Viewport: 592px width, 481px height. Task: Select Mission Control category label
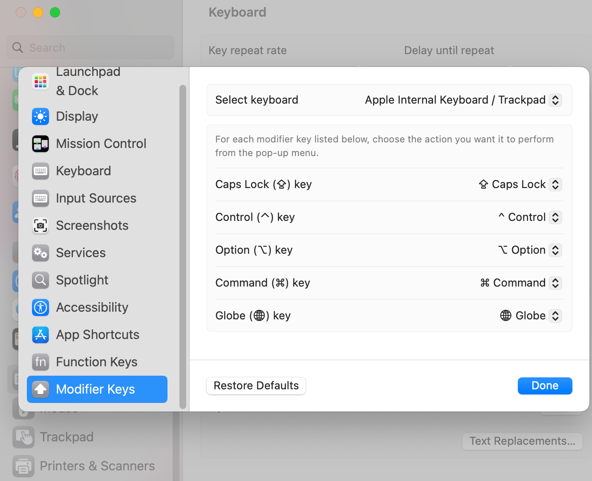tap(101, 144)
